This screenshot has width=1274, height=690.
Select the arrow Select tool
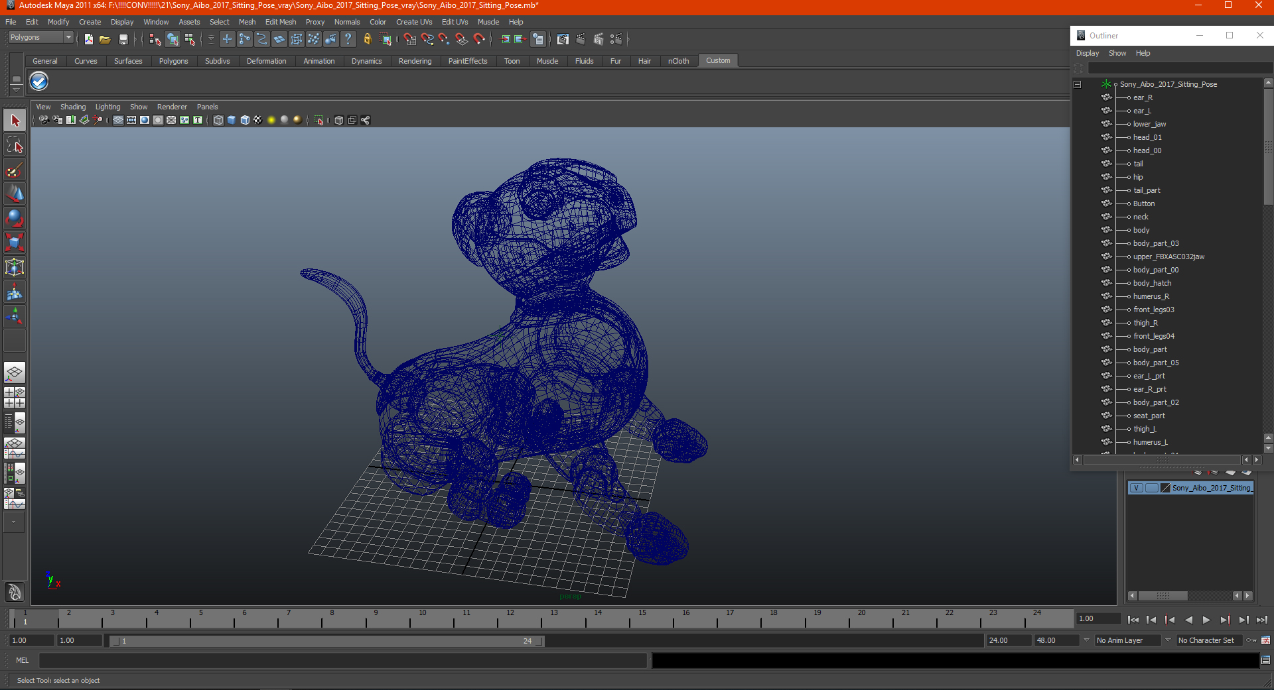(x=15, y=121)
